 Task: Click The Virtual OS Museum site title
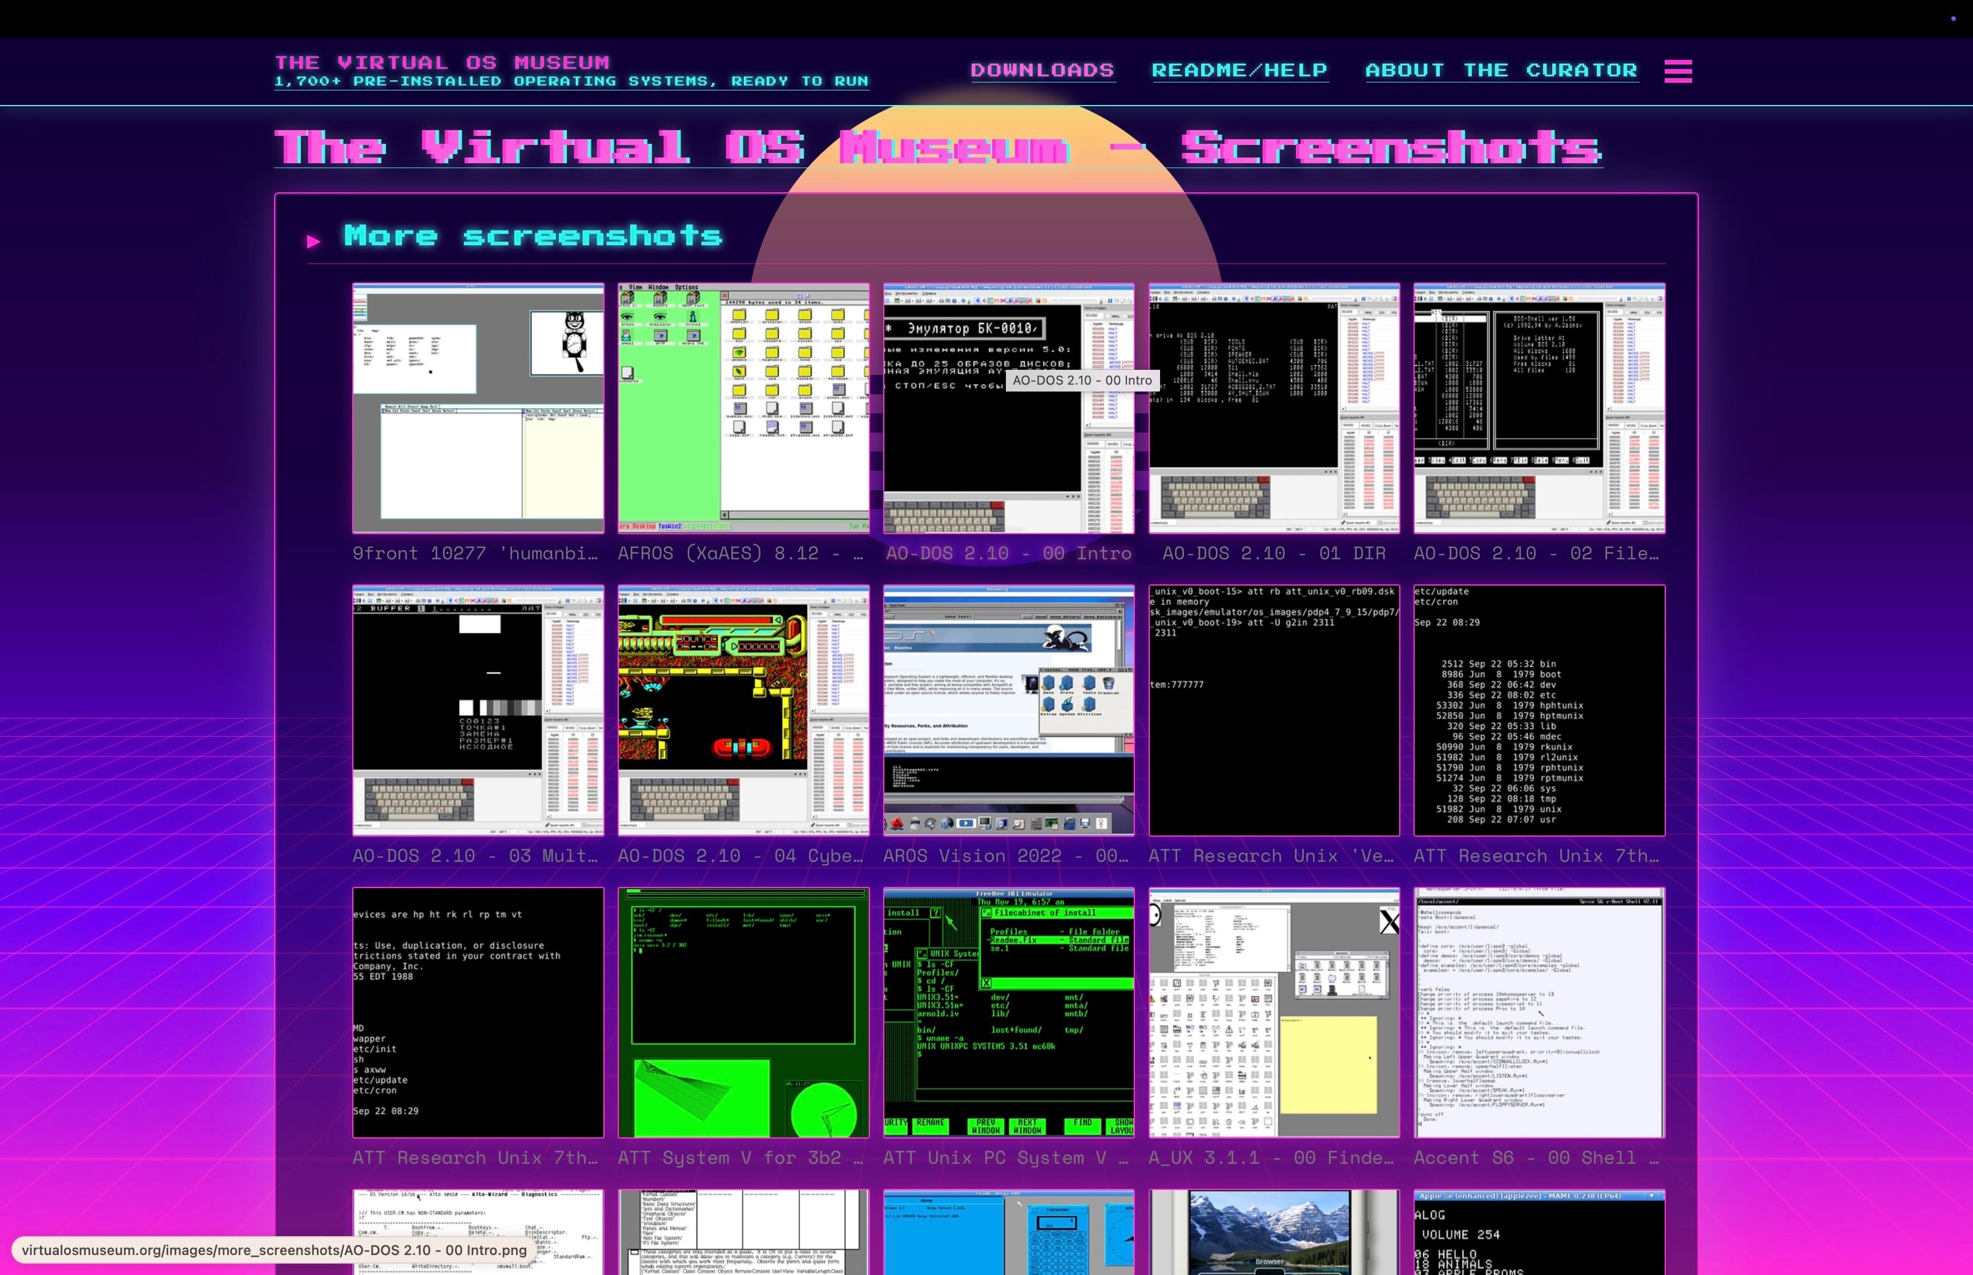(442, 62)
